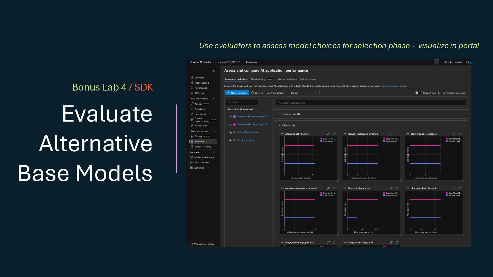The width and height of the screenshot is (493, 277).
Task: Click the Refresh icon in toolbar
Action: (253, 93)
